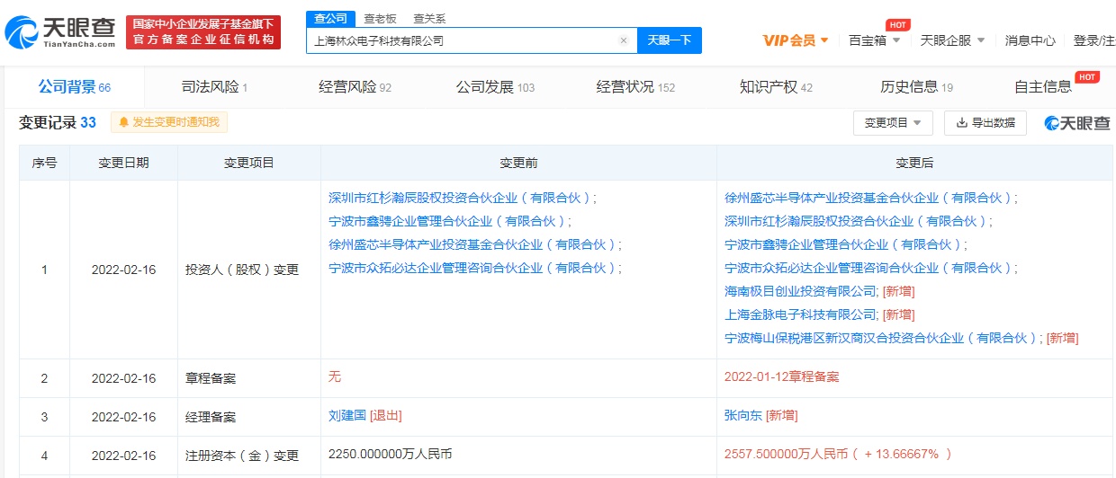Open the 百宝箱 dropdown
The image size is (1116, 478).
pyautogui.click(x=873, y=40)
